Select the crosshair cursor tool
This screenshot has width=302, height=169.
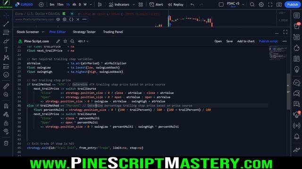[6, 15]
